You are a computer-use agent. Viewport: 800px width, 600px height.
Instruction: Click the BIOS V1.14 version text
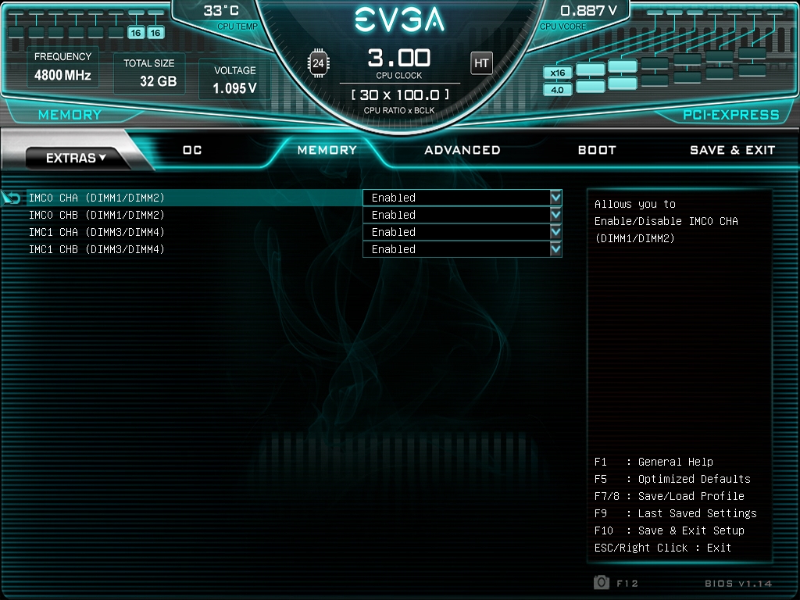tap(738, 583)
